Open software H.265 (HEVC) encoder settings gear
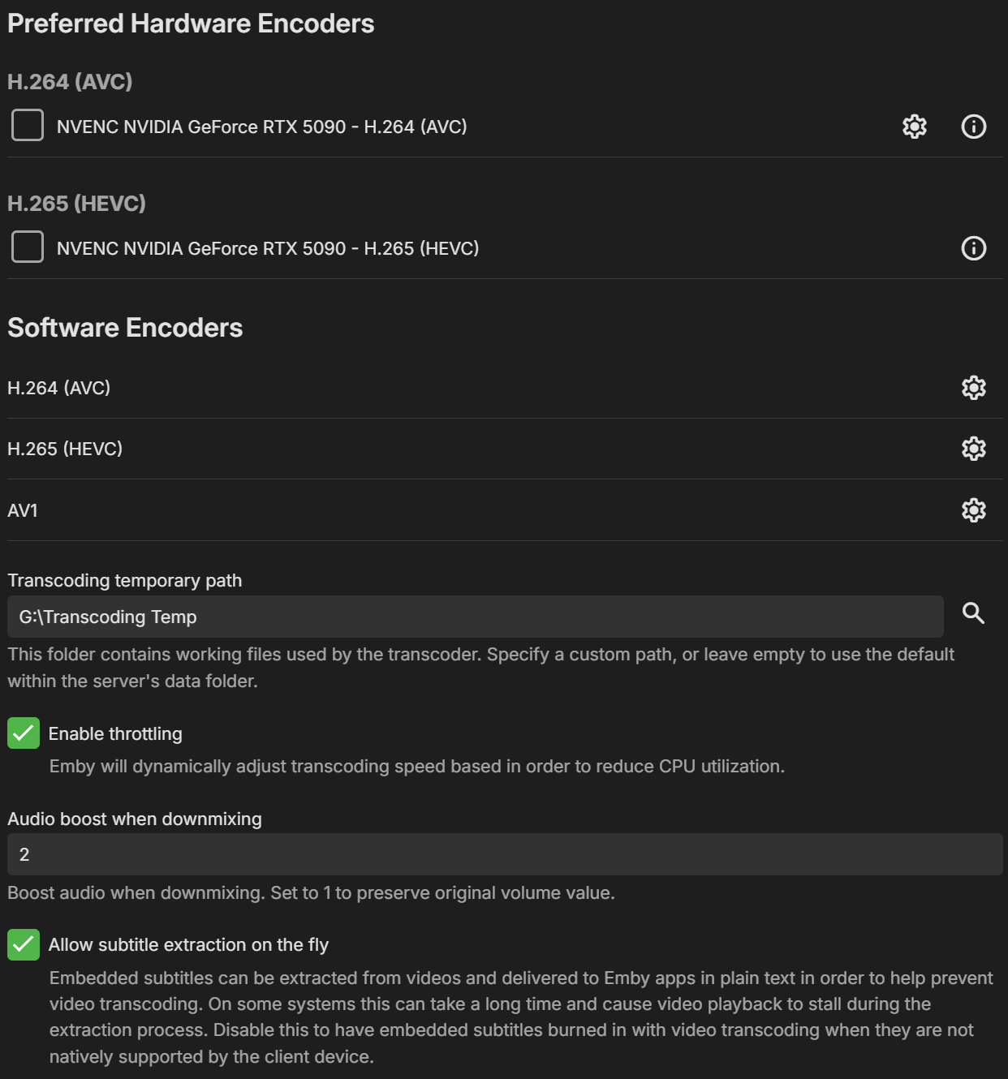1008x1079 pixels. [x=973, y=449]
